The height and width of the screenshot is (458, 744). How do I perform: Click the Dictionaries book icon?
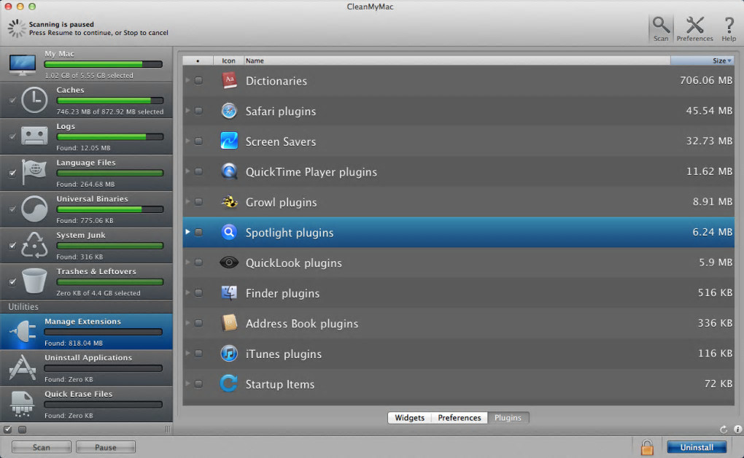[229, 81]
